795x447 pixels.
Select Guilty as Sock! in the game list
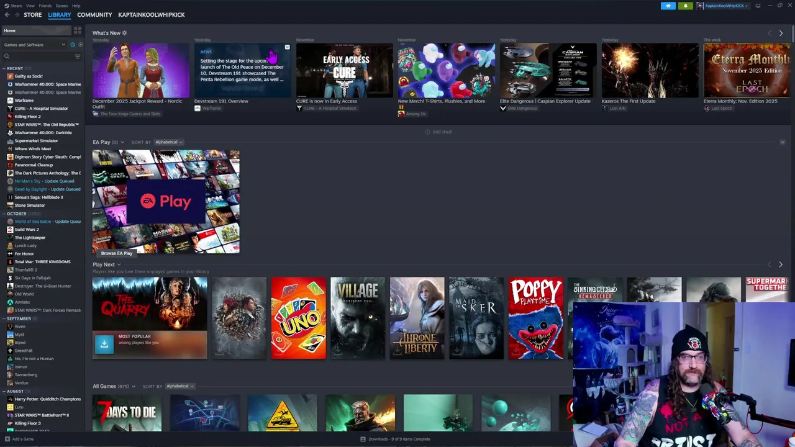point(29,76)
